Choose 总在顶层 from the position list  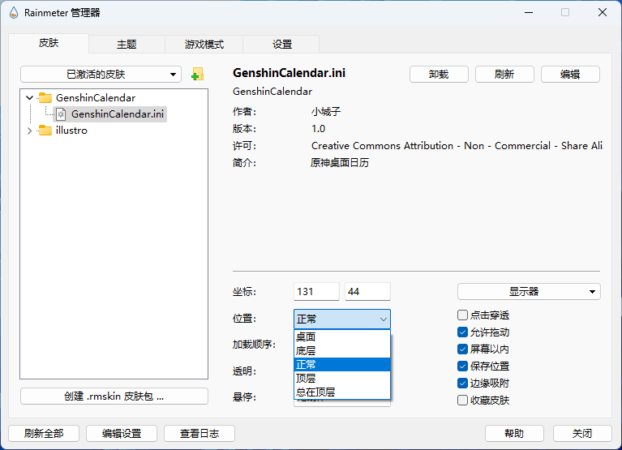pos(341,392)
